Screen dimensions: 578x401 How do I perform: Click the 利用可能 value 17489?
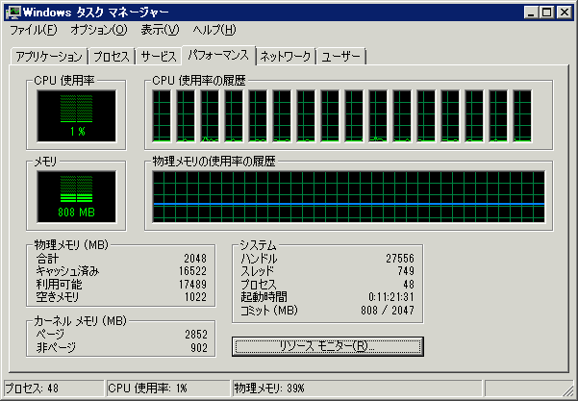click(192, 285)
